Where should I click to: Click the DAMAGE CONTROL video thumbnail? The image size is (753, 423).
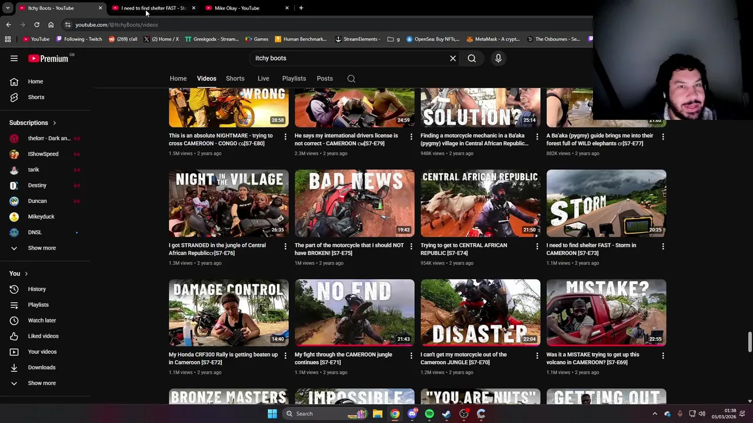[x=229, y=313]
